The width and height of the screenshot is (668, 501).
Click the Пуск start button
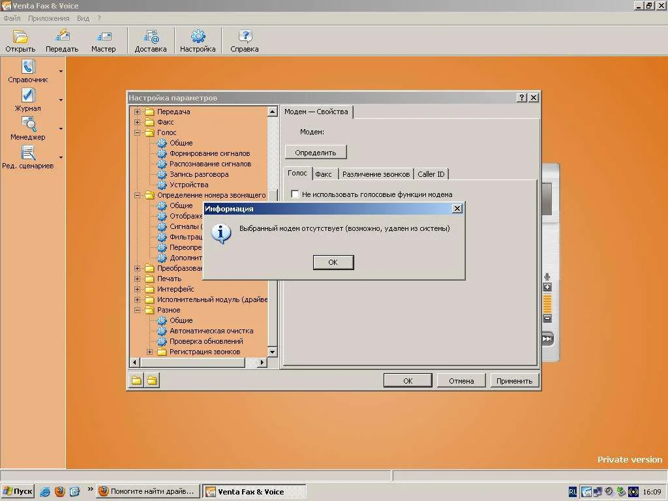tap(18, 492)
